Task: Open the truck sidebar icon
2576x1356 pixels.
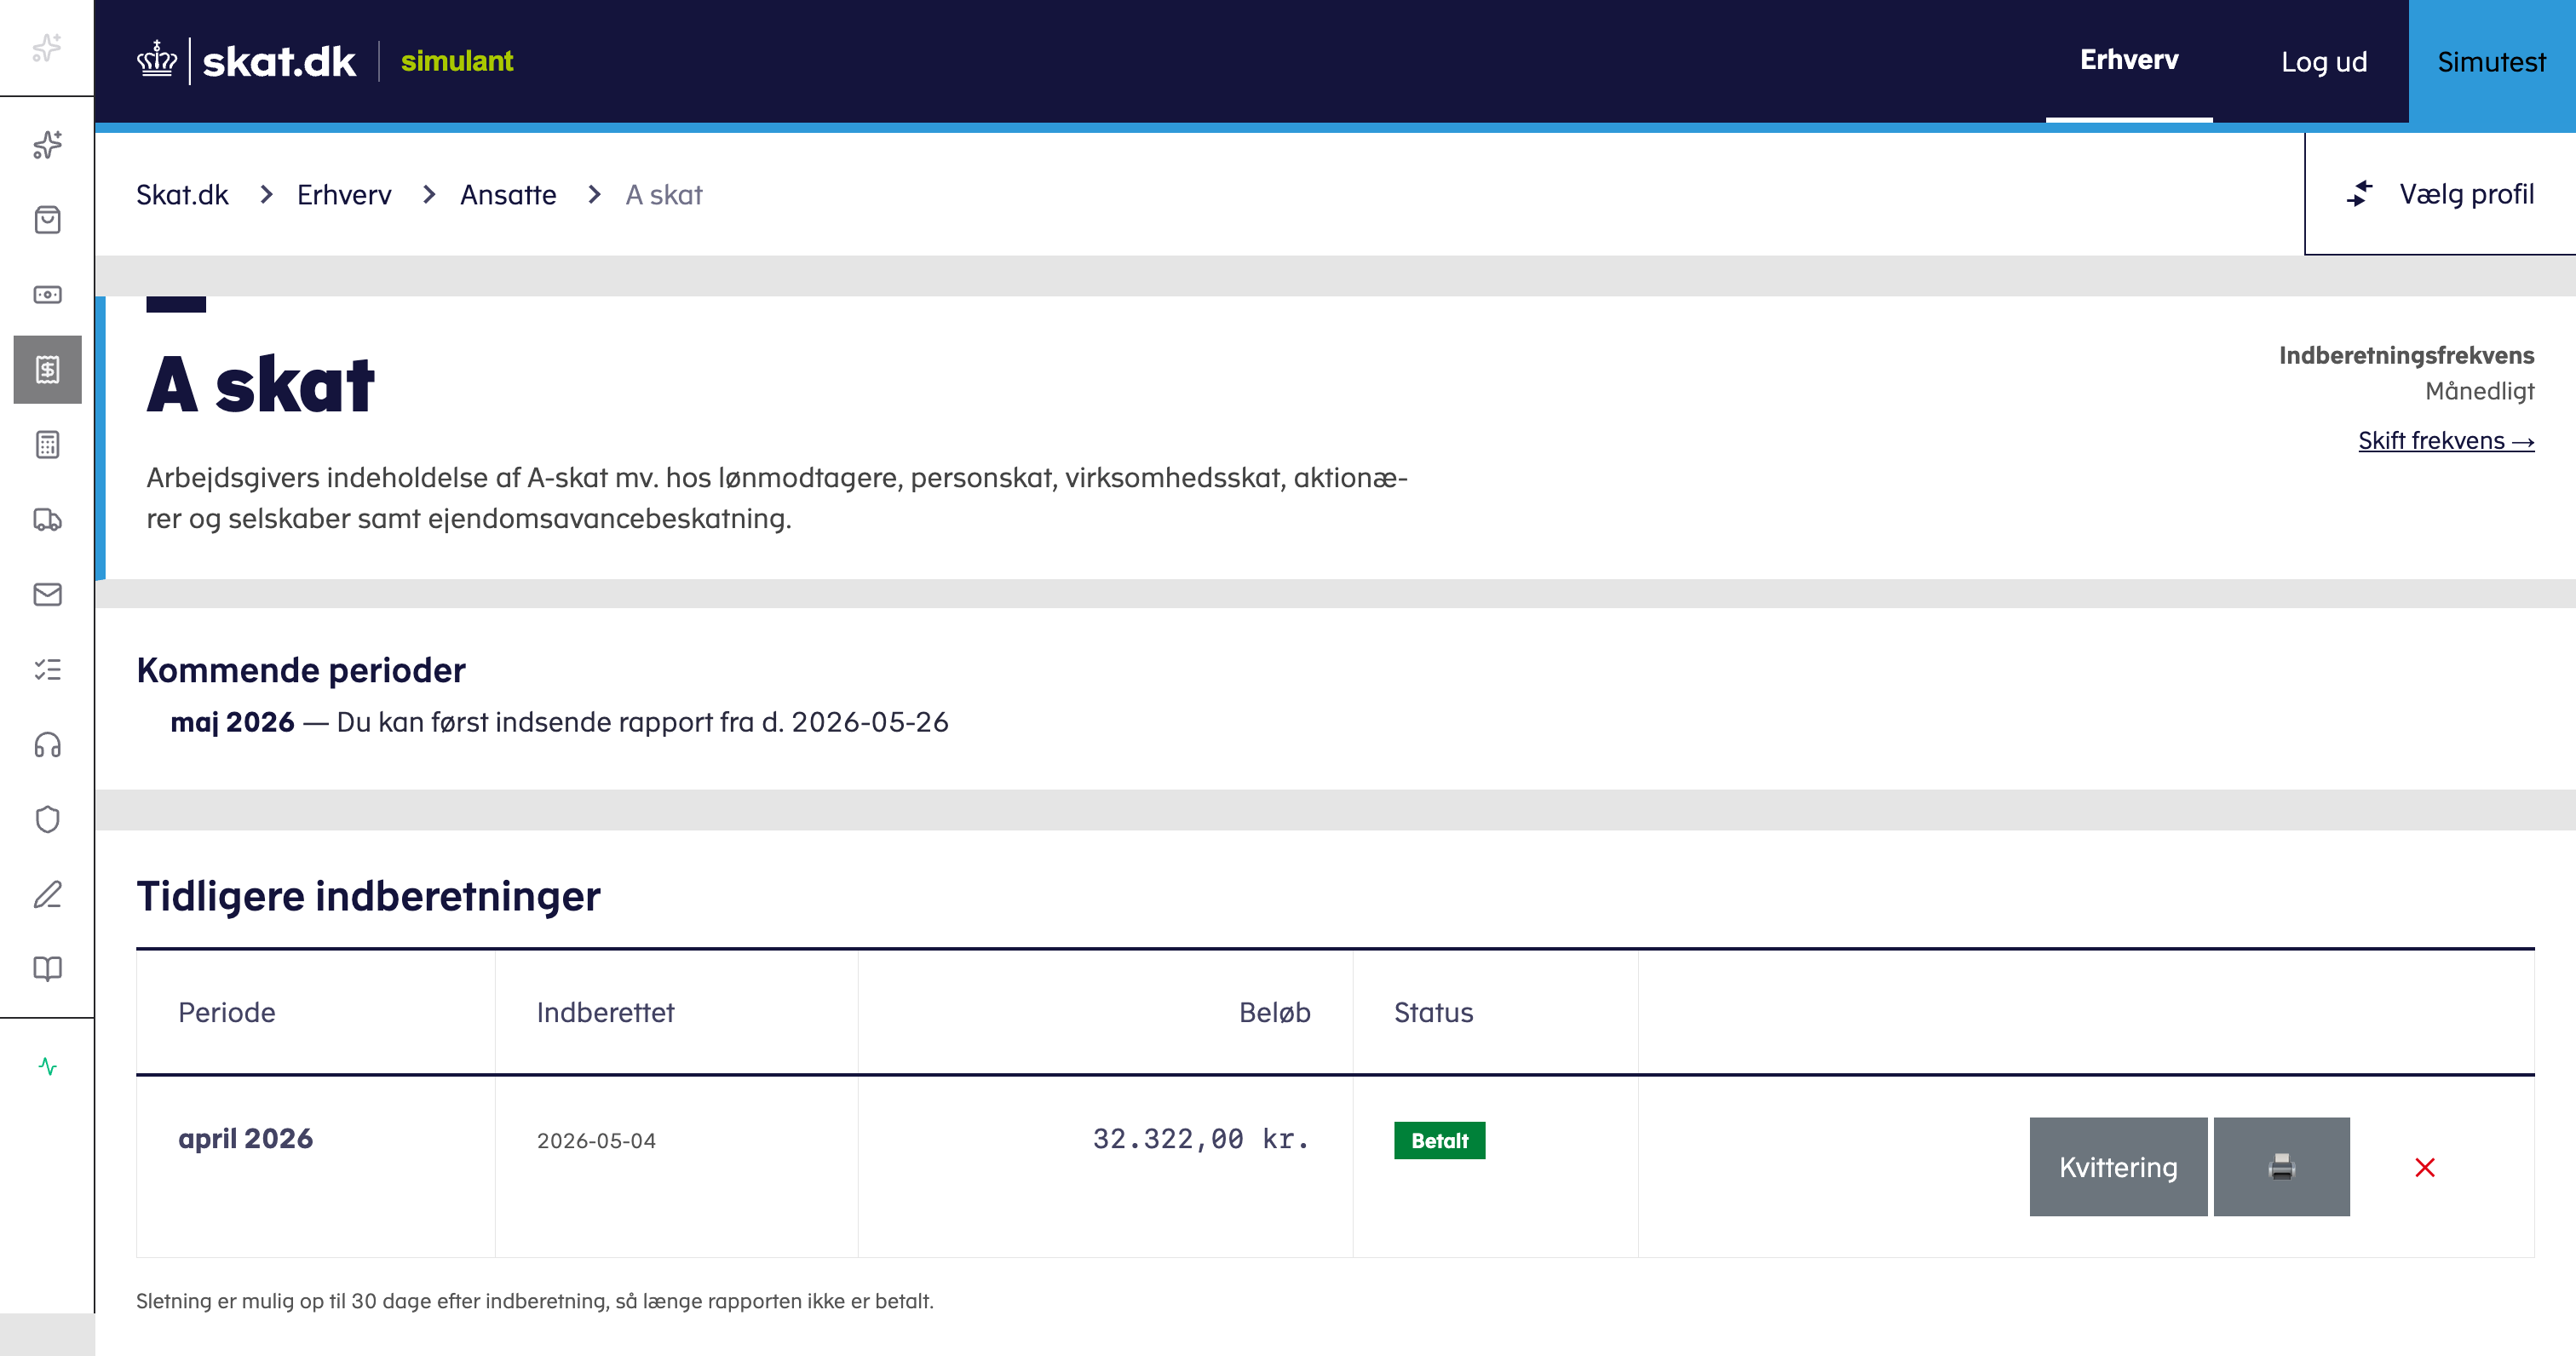Action: pyautogui.click(x=47, y=520)
